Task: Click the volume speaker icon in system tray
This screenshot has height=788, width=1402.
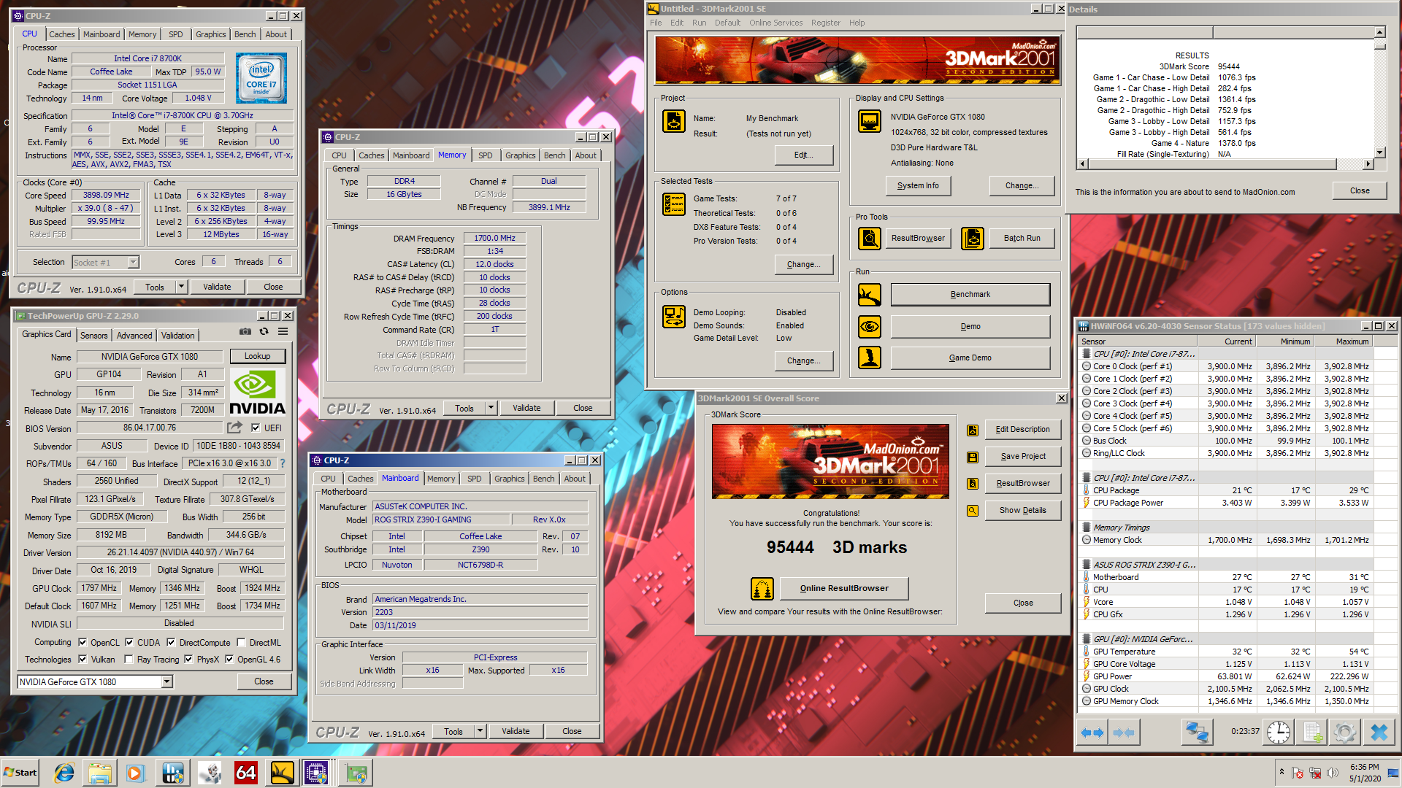Action: coord(1333,773)
